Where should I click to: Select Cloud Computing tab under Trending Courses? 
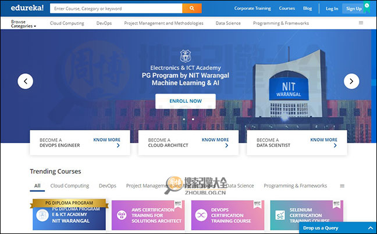pos(70,186)
